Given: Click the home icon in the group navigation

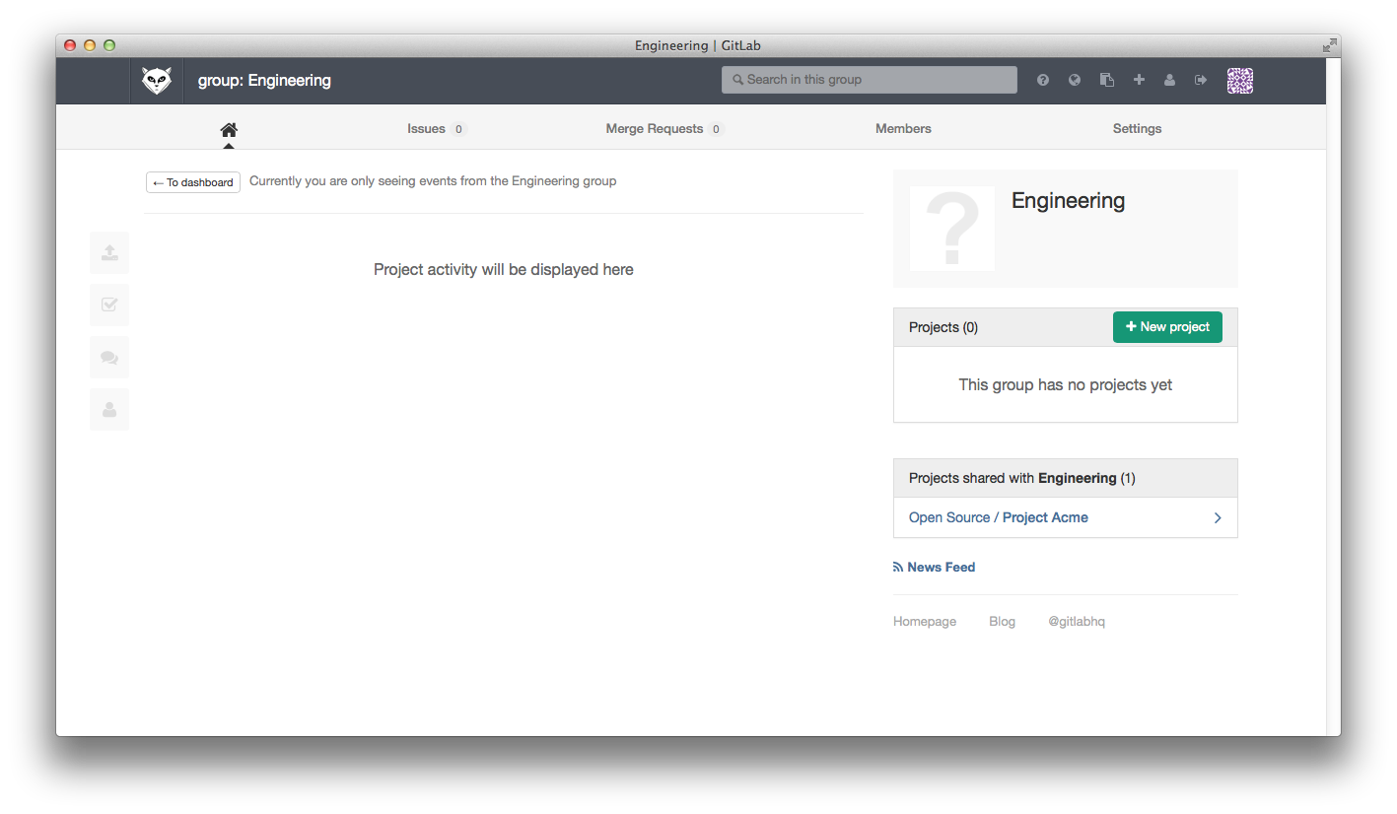Looking at the screenshot, I should pos(228,128).
